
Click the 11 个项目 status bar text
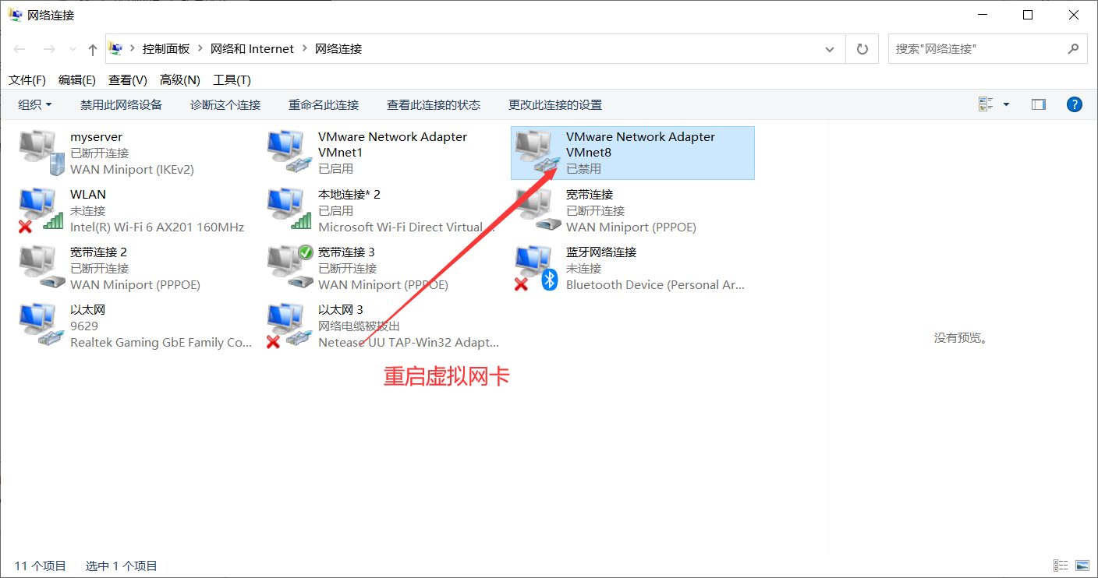[x=41, y=566]
